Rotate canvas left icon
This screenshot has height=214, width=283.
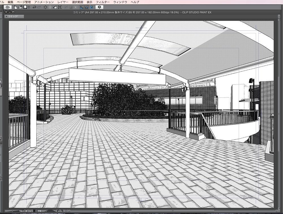pyautogui.click(x=58, y=211)
